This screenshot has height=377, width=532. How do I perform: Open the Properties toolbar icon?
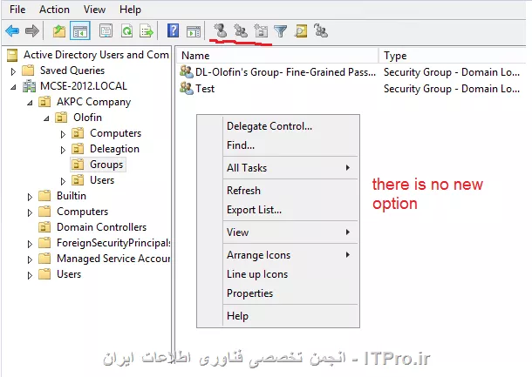tap(106, 31)
